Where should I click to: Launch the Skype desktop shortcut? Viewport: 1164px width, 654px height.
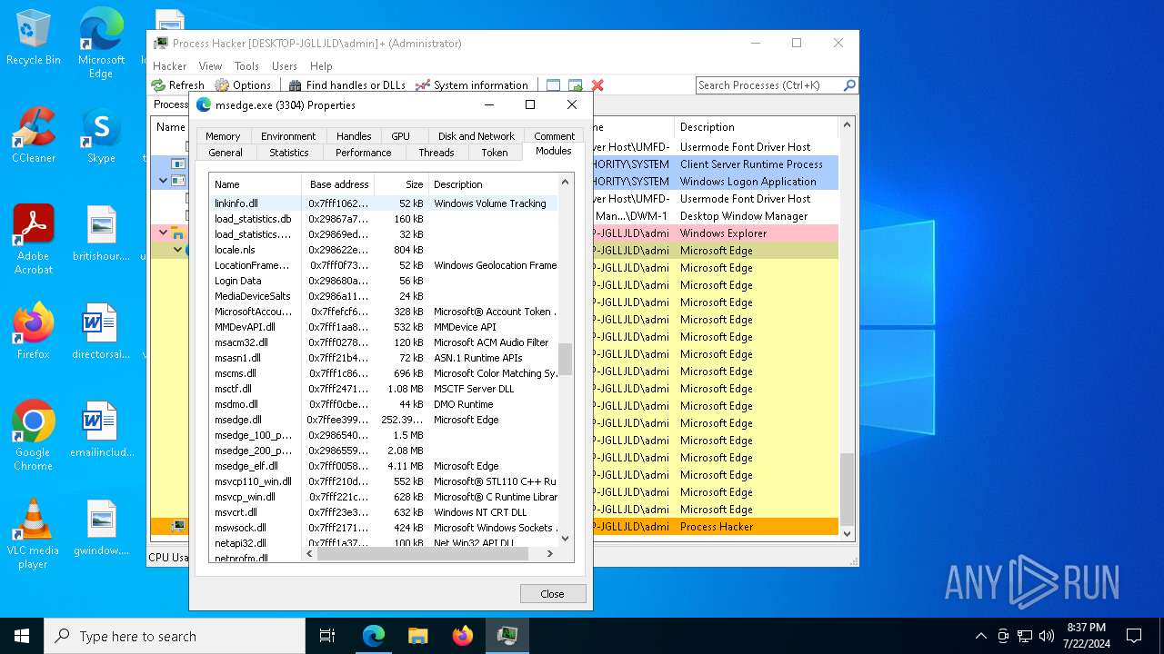coord(101,135)
